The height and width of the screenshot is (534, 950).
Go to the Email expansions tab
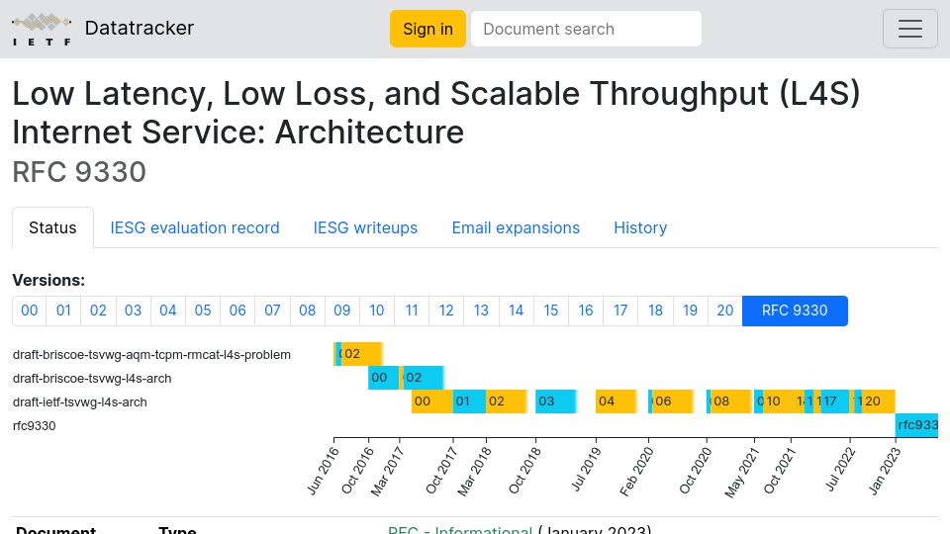[516, 227]
